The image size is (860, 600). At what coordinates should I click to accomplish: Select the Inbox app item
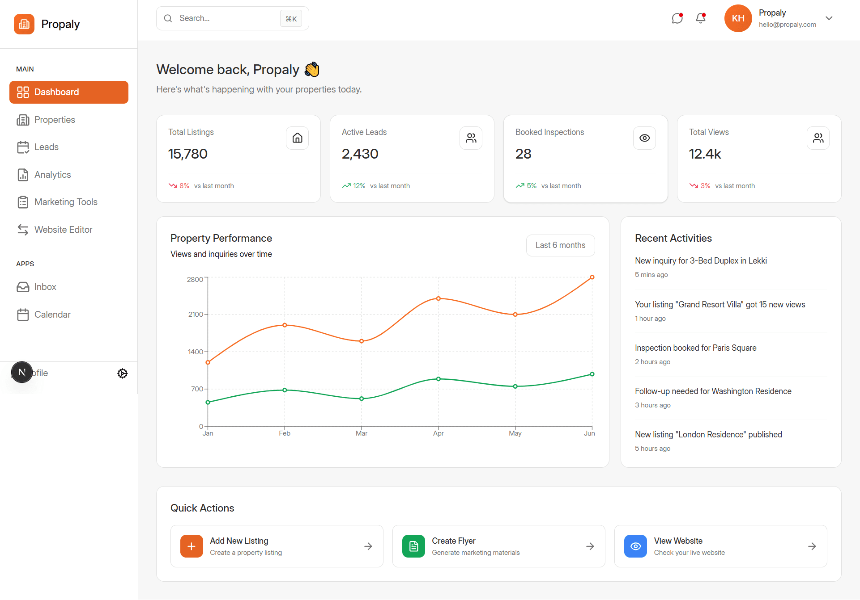coord(45,287)
